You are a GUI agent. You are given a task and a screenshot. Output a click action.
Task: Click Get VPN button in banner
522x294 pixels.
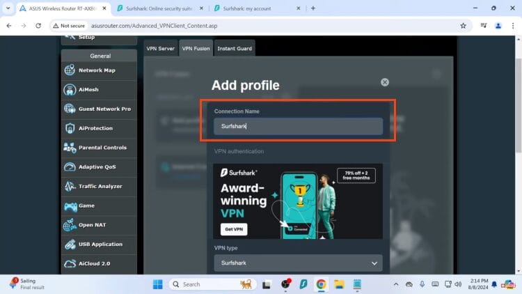pyautogui.click(x=234, y=229)
